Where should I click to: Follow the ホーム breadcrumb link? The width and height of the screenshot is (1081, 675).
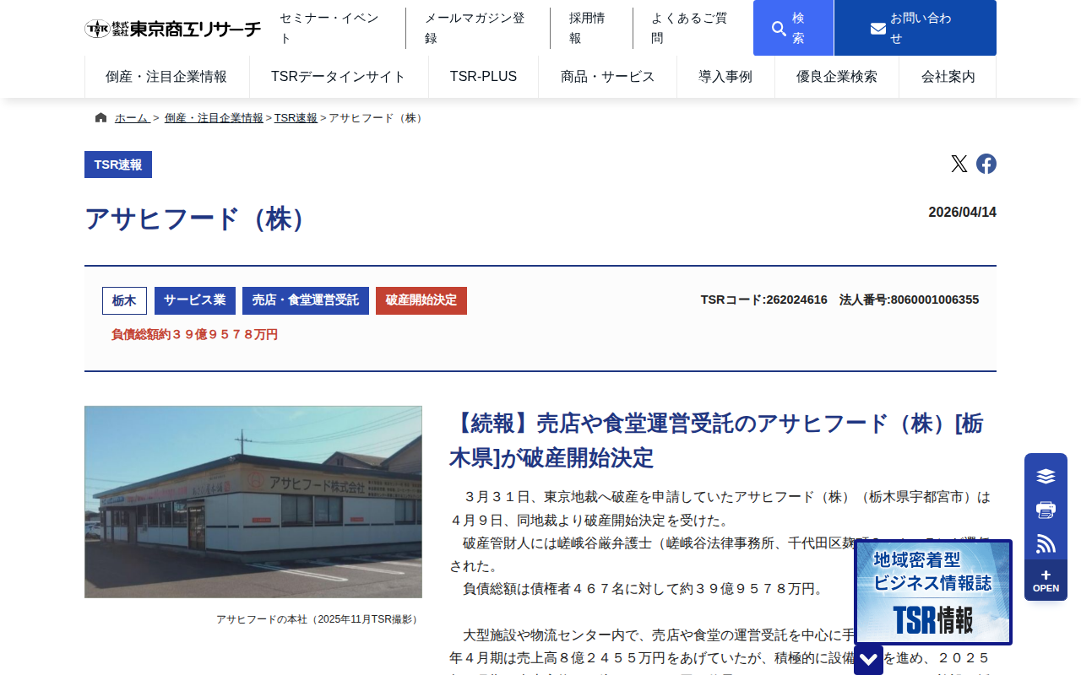132,118
